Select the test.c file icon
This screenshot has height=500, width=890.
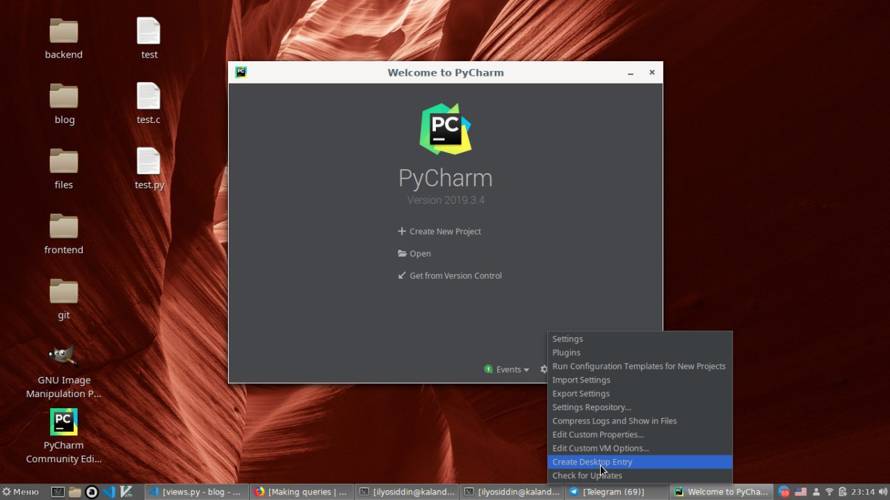tap(148, 96)
